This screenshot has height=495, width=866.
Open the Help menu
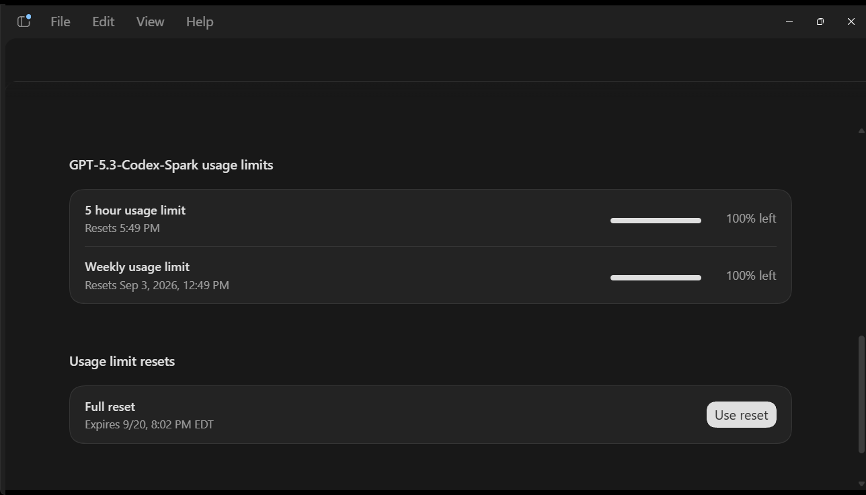[200, 22]
